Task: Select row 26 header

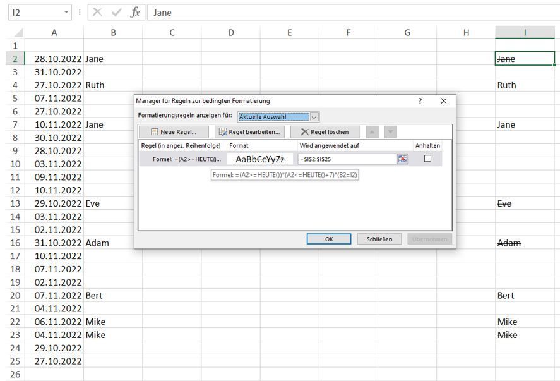Action: (x=15, y=374)
